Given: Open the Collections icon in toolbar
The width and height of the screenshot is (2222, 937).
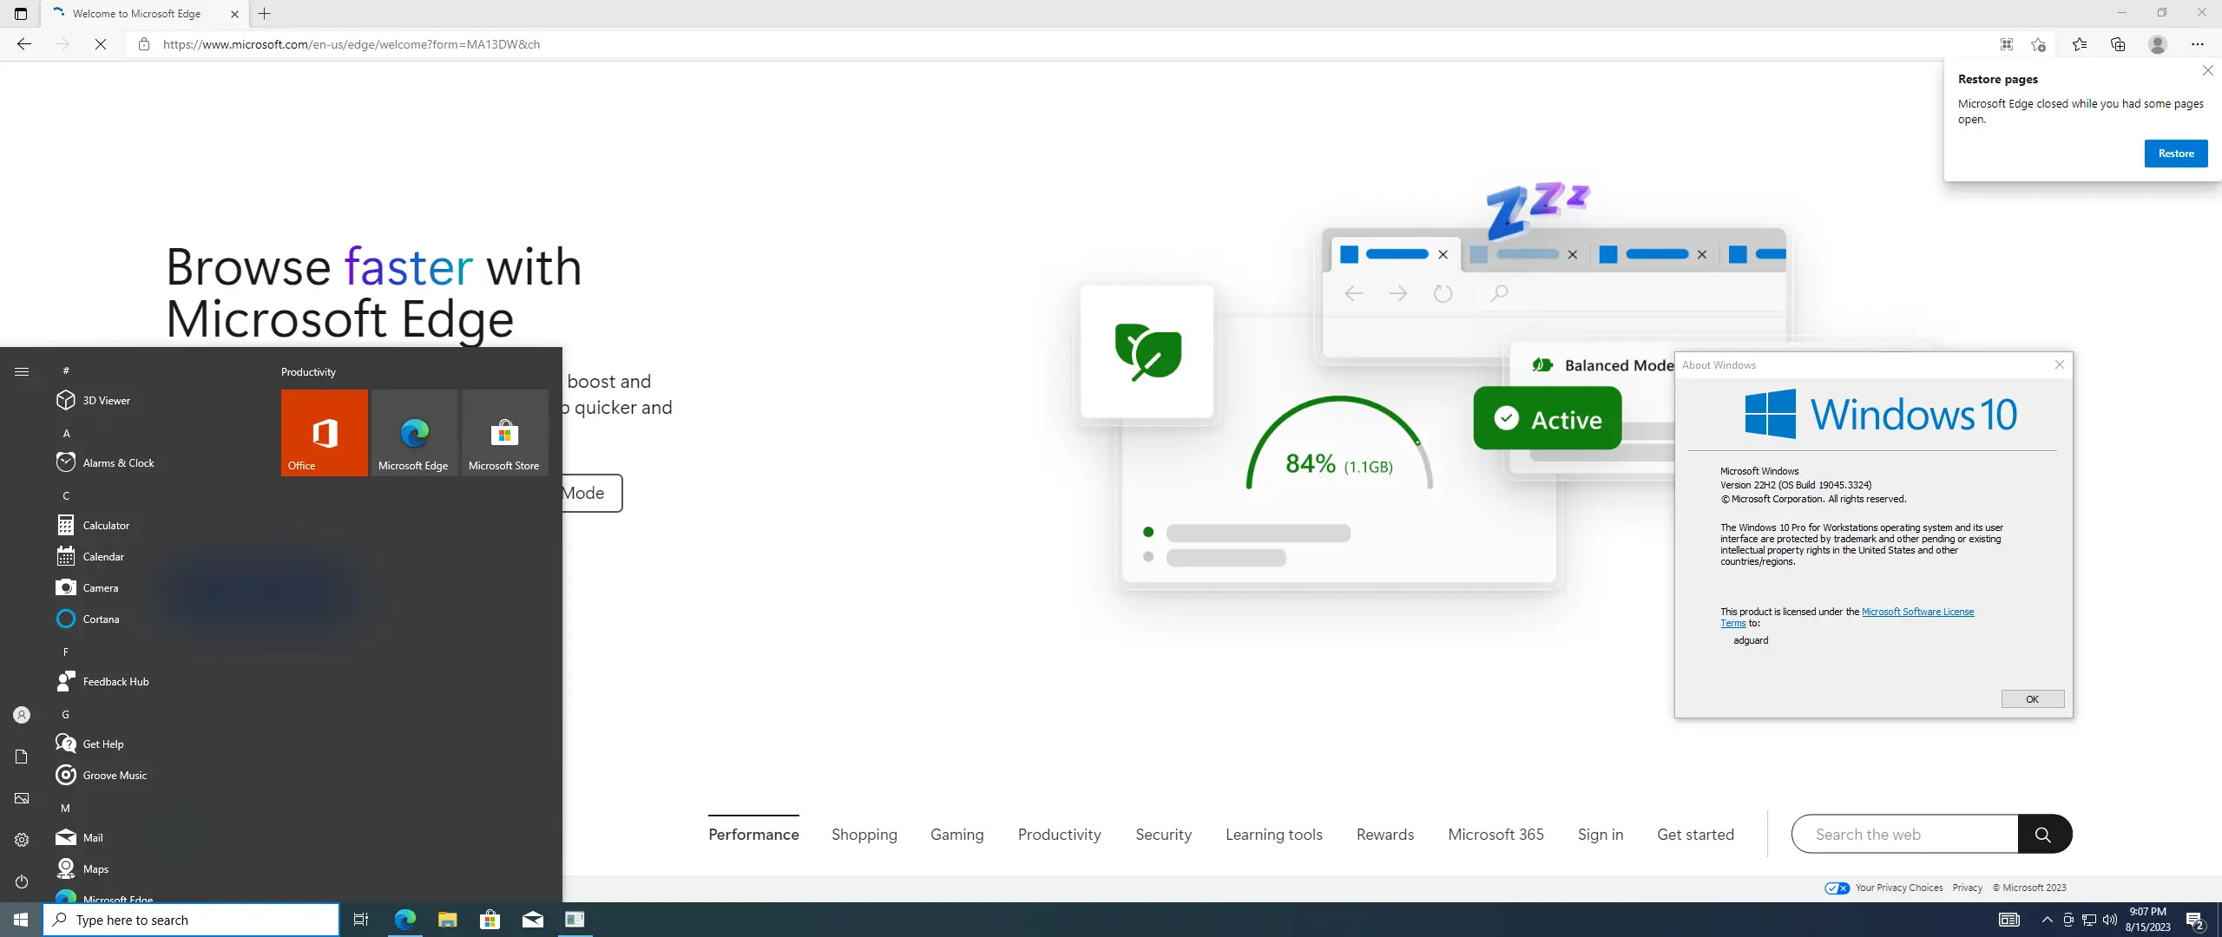Looking at the screenshot, I should pos(2118,44).
